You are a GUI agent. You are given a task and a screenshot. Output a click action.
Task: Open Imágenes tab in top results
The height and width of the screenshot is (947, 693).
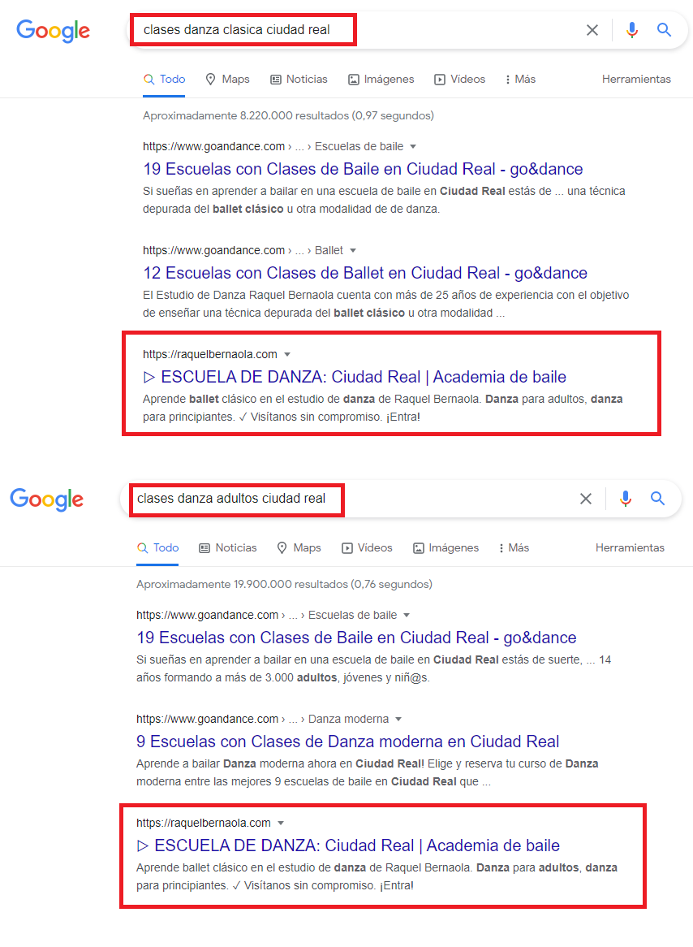pos(381,79)
